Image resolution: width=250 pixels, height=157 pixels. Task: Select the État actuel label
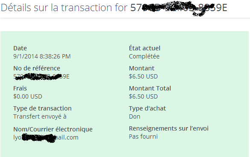pyautogui.click(x=145, y=48)
